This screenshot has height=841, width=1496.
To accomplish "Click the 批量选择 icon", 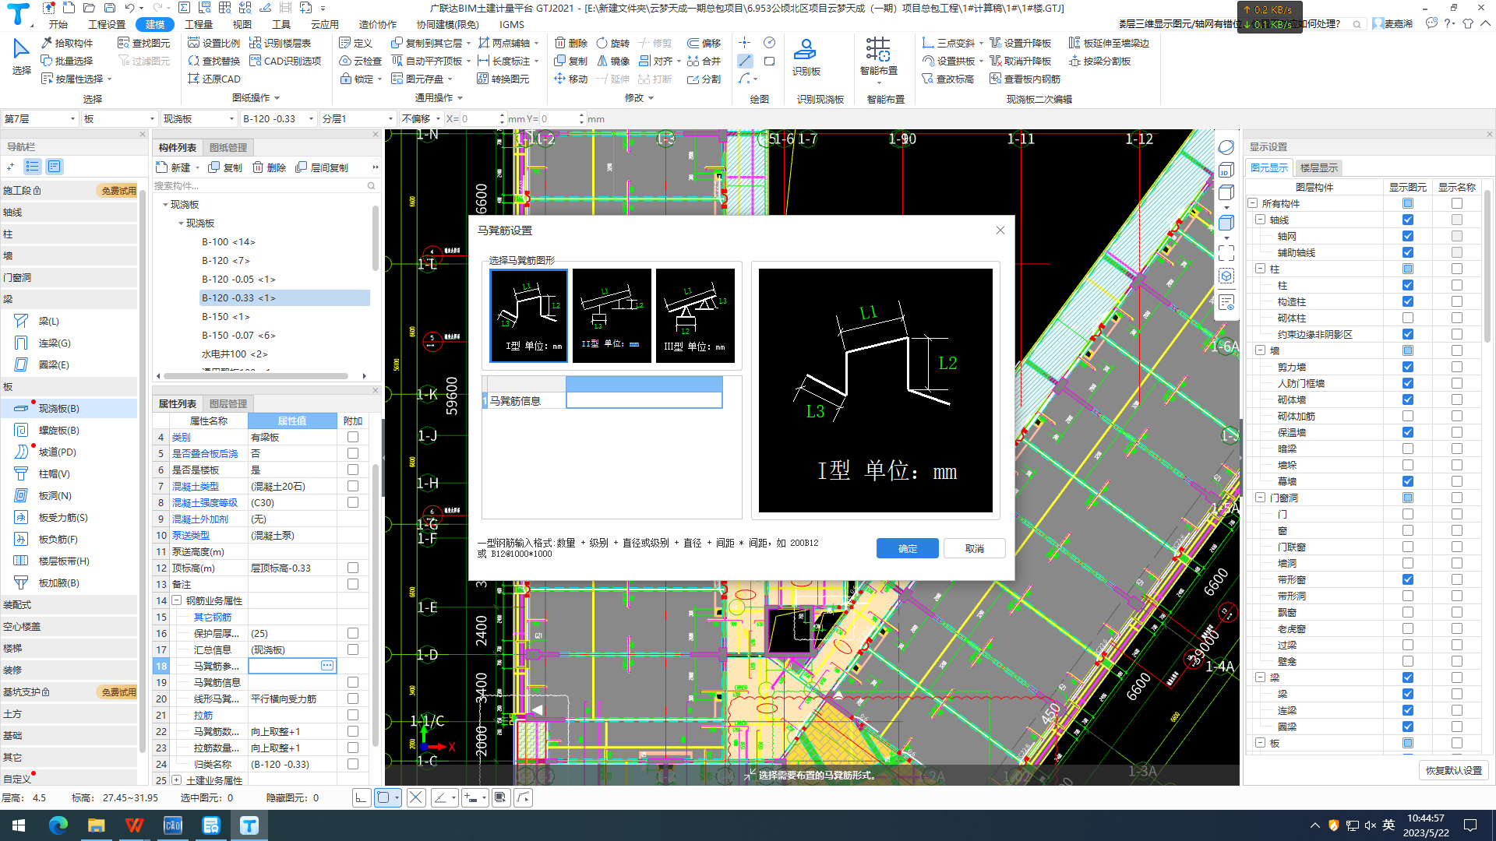I will (x=47, y=61).
